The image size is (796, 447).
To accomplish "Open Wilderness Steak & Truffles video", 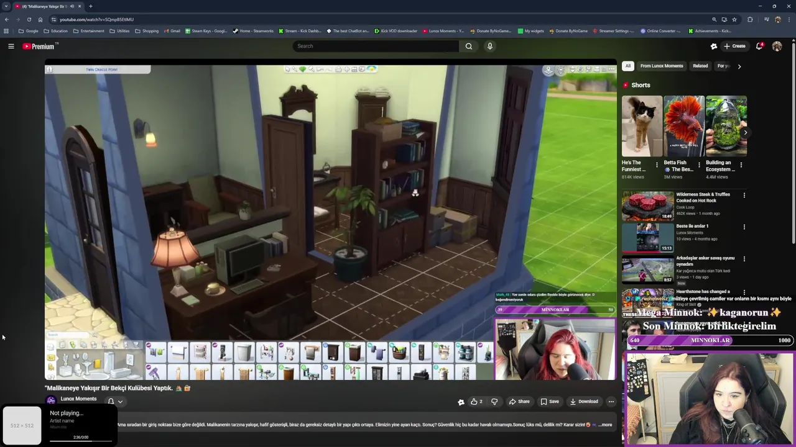I will pos(647,206).
